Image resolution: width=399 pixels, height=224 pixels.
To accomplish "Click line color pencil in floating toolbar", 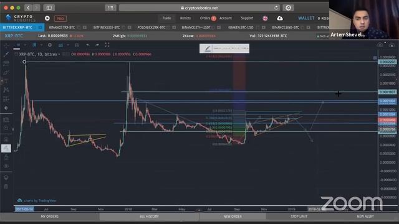I will pyautogui.click(x=207, y=49).
